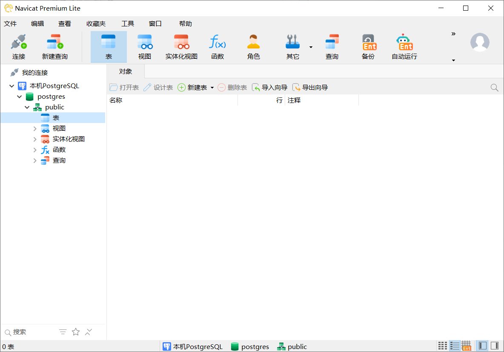This screenshot has width=504, height=352.
Task: Expand the 视图 tree node
Action: click(x=35, y=129)
